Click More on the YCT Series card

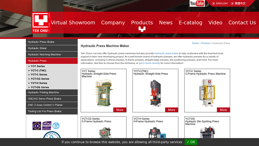click(120, 110)
